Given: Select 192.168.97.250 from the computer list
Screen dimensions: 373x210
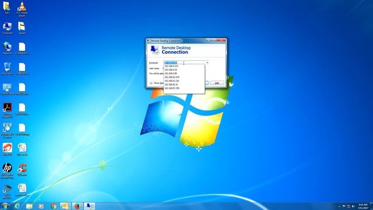Looking at the screenshot, I should (x=184, y=88).
